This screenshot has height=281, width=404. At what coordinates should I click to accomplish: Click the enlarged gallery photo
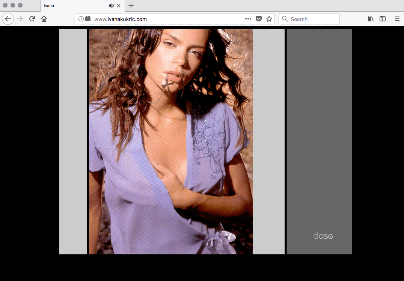[171, 142]
